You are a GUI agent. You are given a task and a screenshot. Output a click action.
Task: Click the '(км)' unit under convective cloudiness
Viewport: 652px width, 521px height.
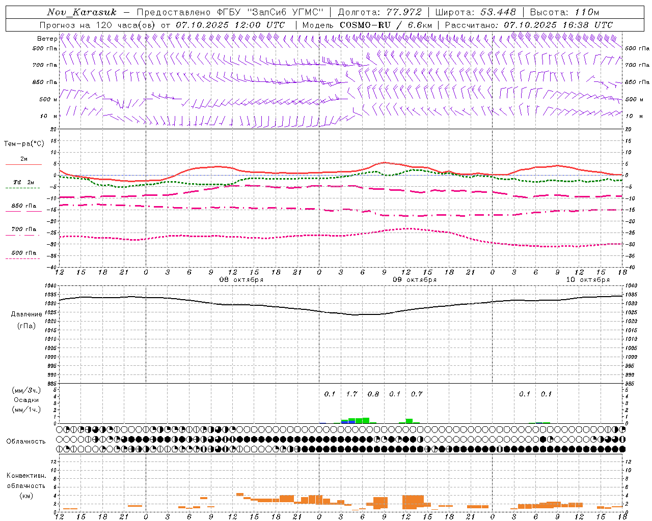point(26,496)
